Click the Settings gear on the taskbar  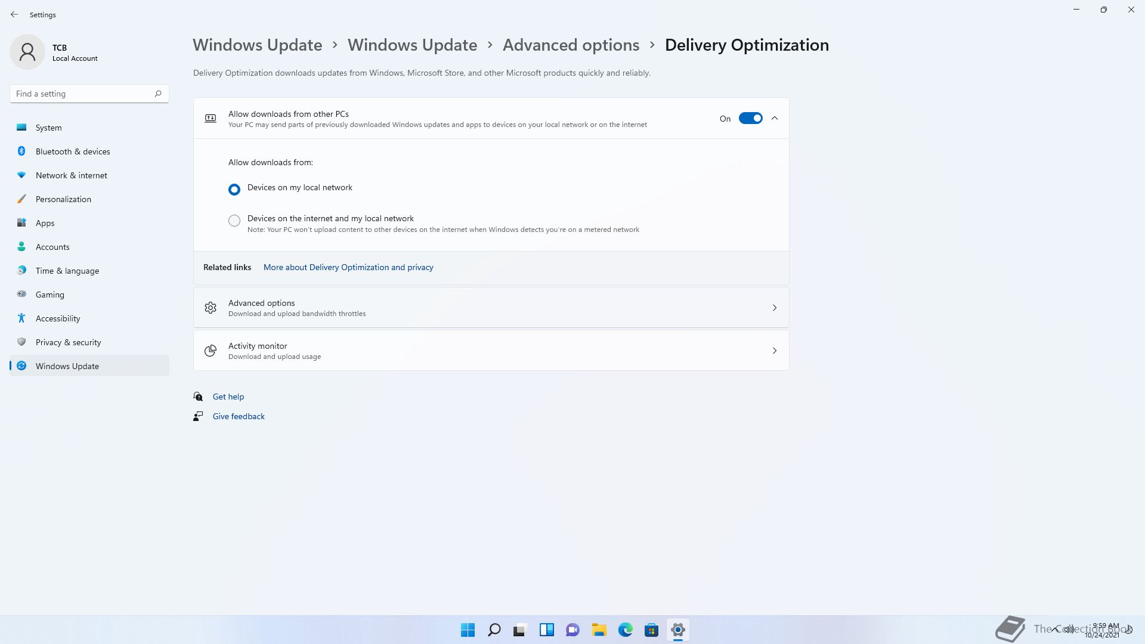(x=677, y=630)
